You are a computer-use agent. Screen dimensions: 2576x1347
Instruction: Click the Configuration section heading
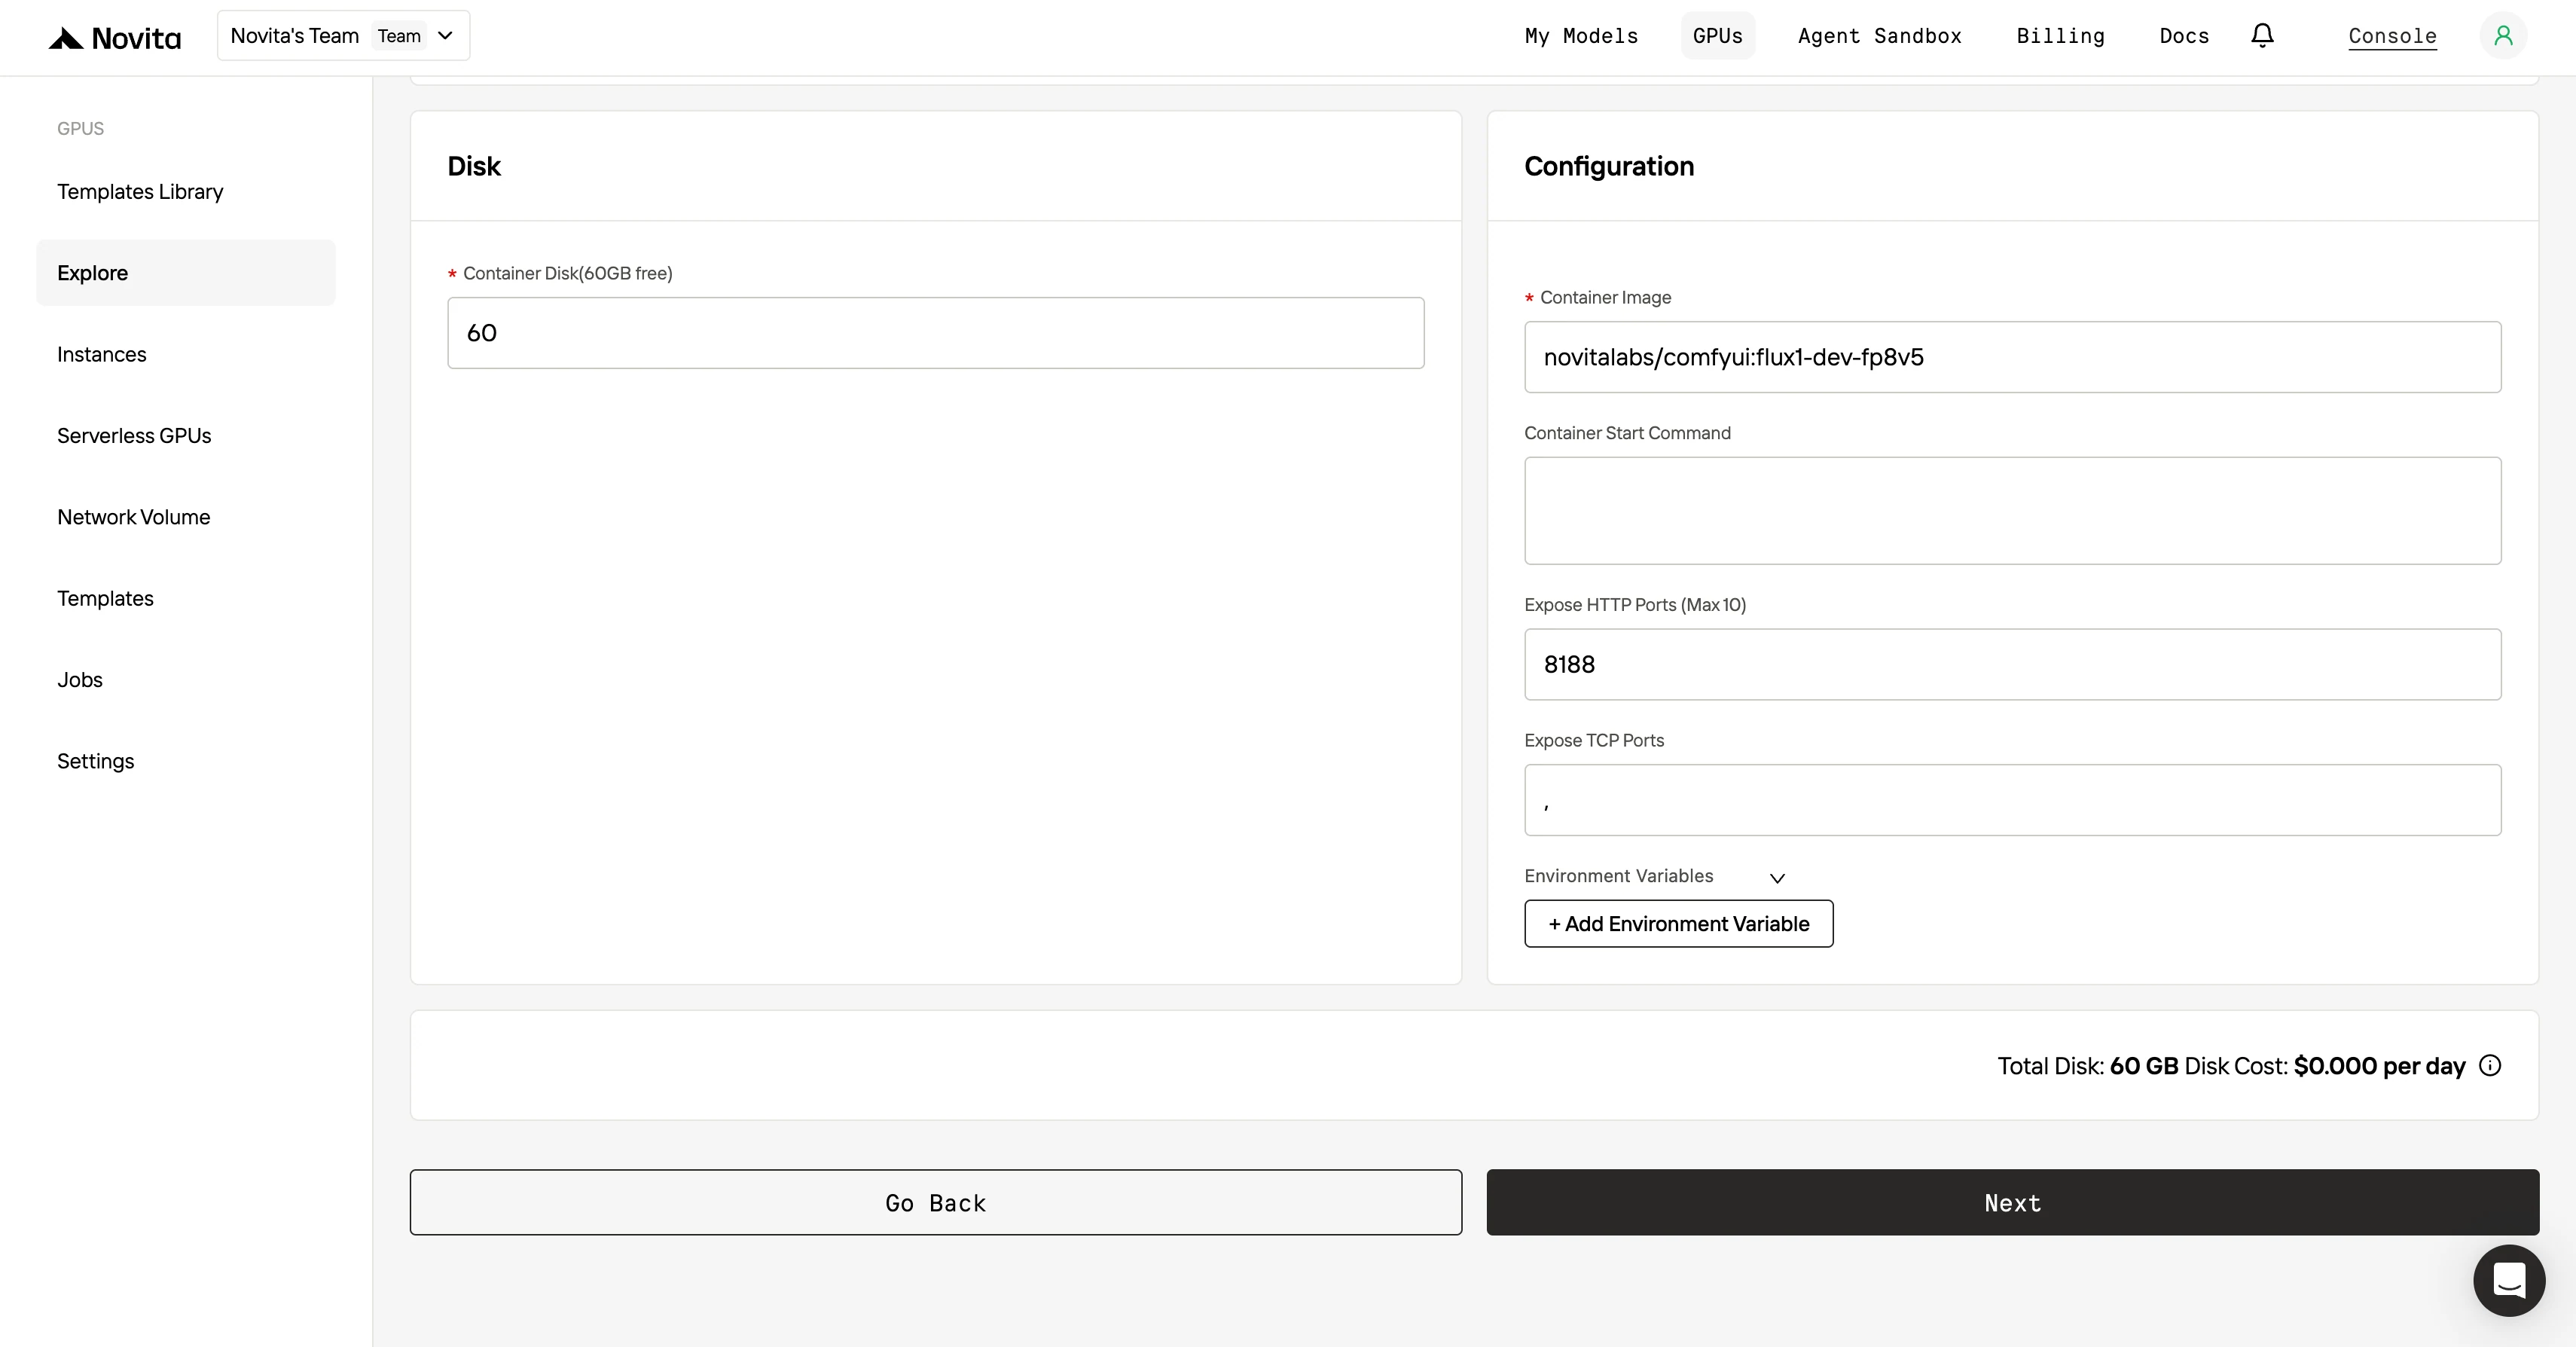[x=1609, y=166]
